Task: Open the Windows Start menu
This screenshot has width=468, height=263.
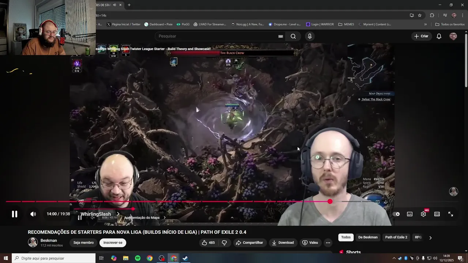Action: point(6,258)
